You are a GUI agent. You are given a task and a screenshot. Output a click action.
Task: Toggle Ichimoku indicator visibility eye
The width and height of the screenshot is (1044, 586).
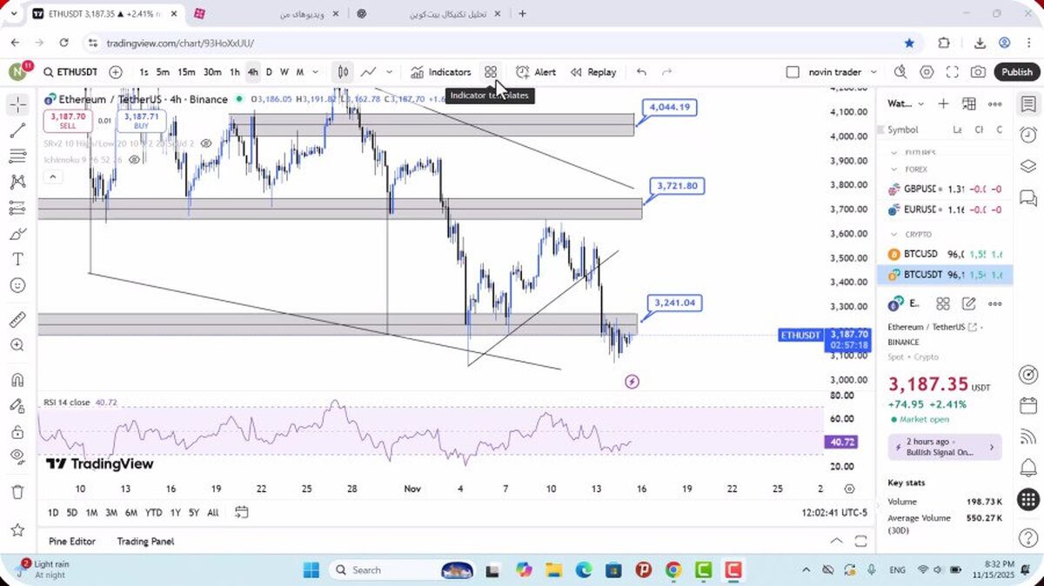[x=135, y=160]
